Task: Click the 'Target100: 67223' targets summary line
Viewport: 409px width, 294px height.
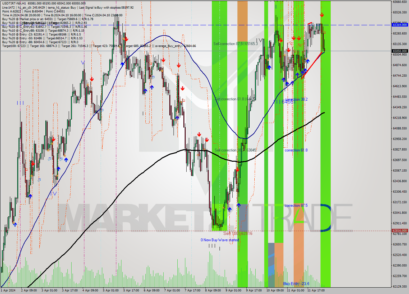Action: (99, 46)
